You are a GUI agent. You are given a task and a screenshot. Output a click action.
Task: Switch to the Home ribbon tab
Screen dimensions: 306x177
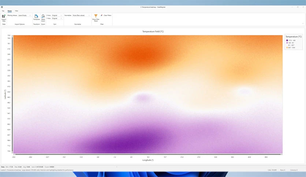click(x=10, y=11)
